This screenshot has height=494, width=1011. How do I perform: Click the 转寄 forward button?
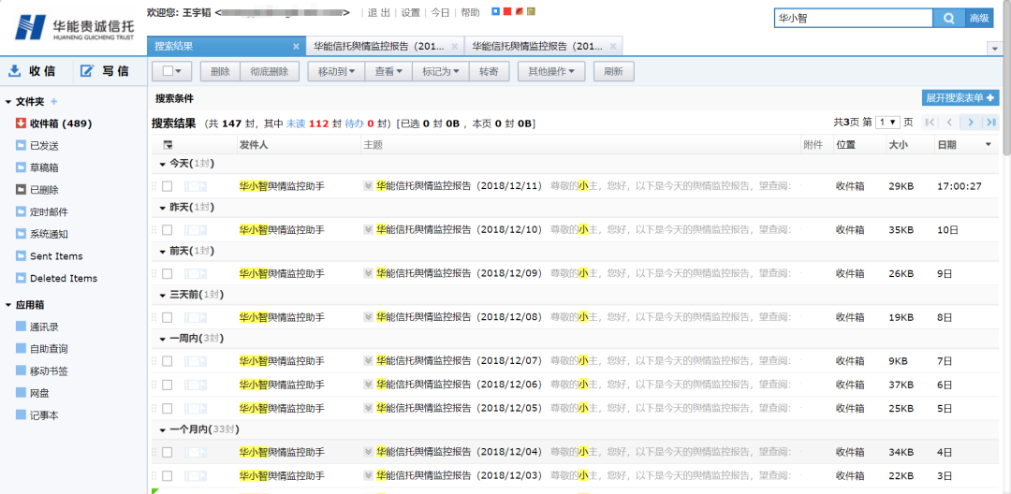(x=489, y=71)
